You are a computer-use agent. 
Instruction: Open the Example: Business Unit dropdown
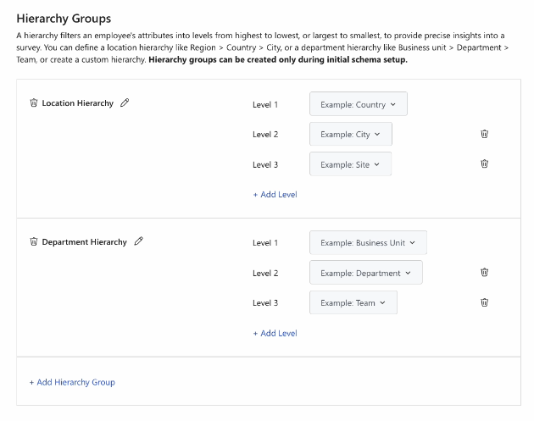pyautogui.click(x=368, y=242)
